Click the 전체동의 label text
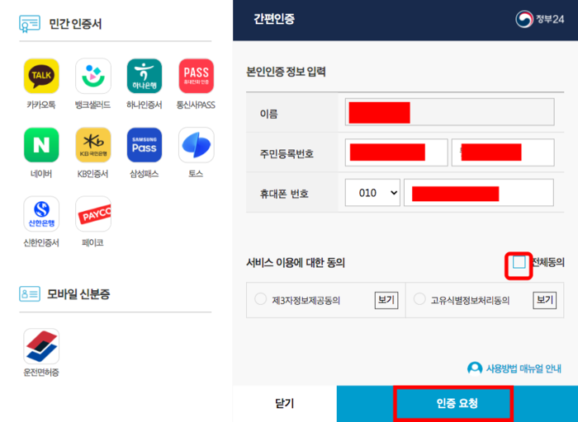578x422 pixels. click(x=548, y=262)
